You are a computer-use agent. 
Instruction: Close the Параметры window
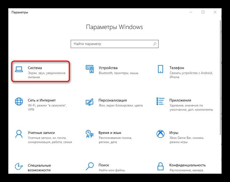(215, 12)
